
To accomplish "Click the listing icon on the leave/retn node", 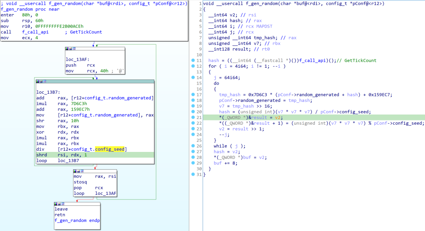I will (64, 204).
